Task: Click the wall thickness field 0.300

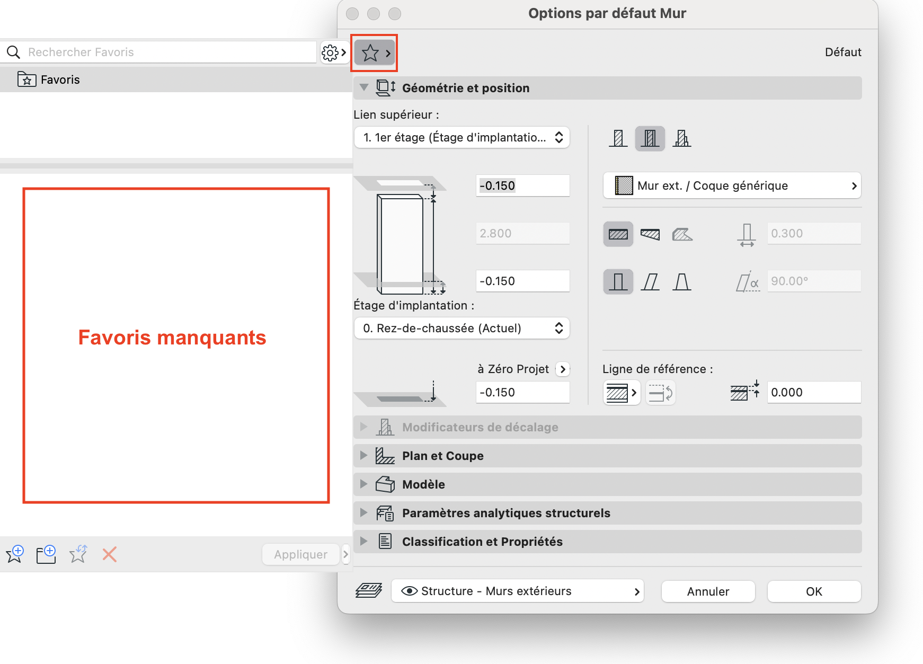Action: pos(814,233)
